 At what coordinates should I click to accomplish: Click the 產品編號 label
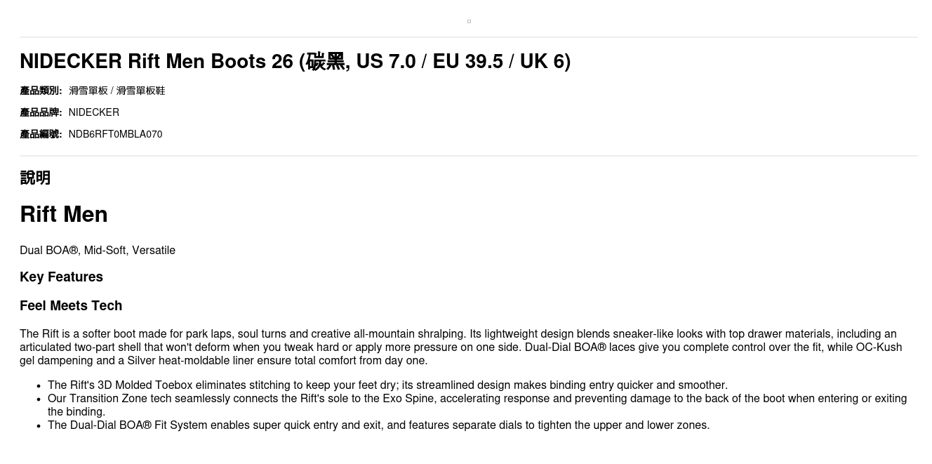pos(41,134)
